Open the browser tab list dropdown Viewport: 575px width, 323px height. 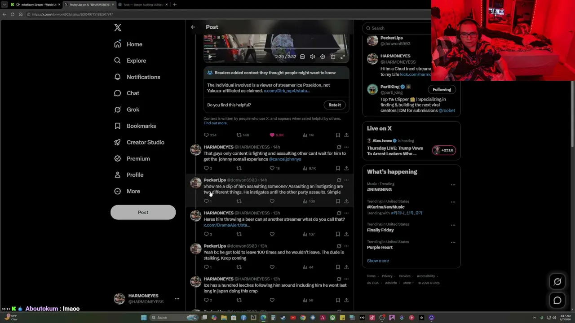(x=4, y=4)
